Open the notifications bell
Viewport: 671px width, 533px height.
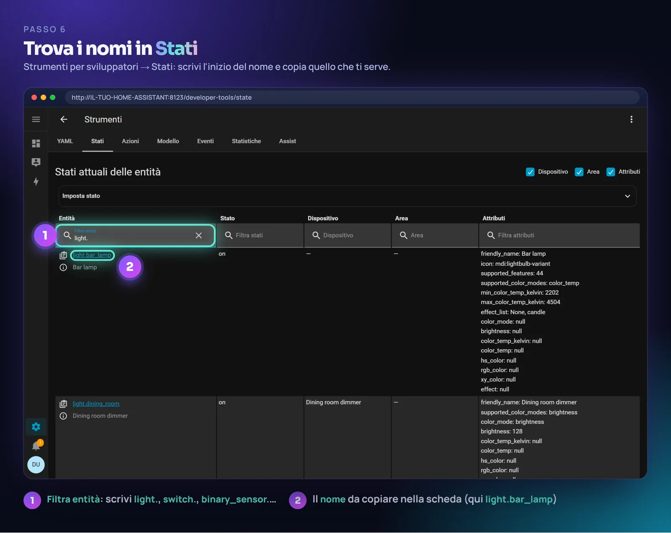(x=37, y=445)
